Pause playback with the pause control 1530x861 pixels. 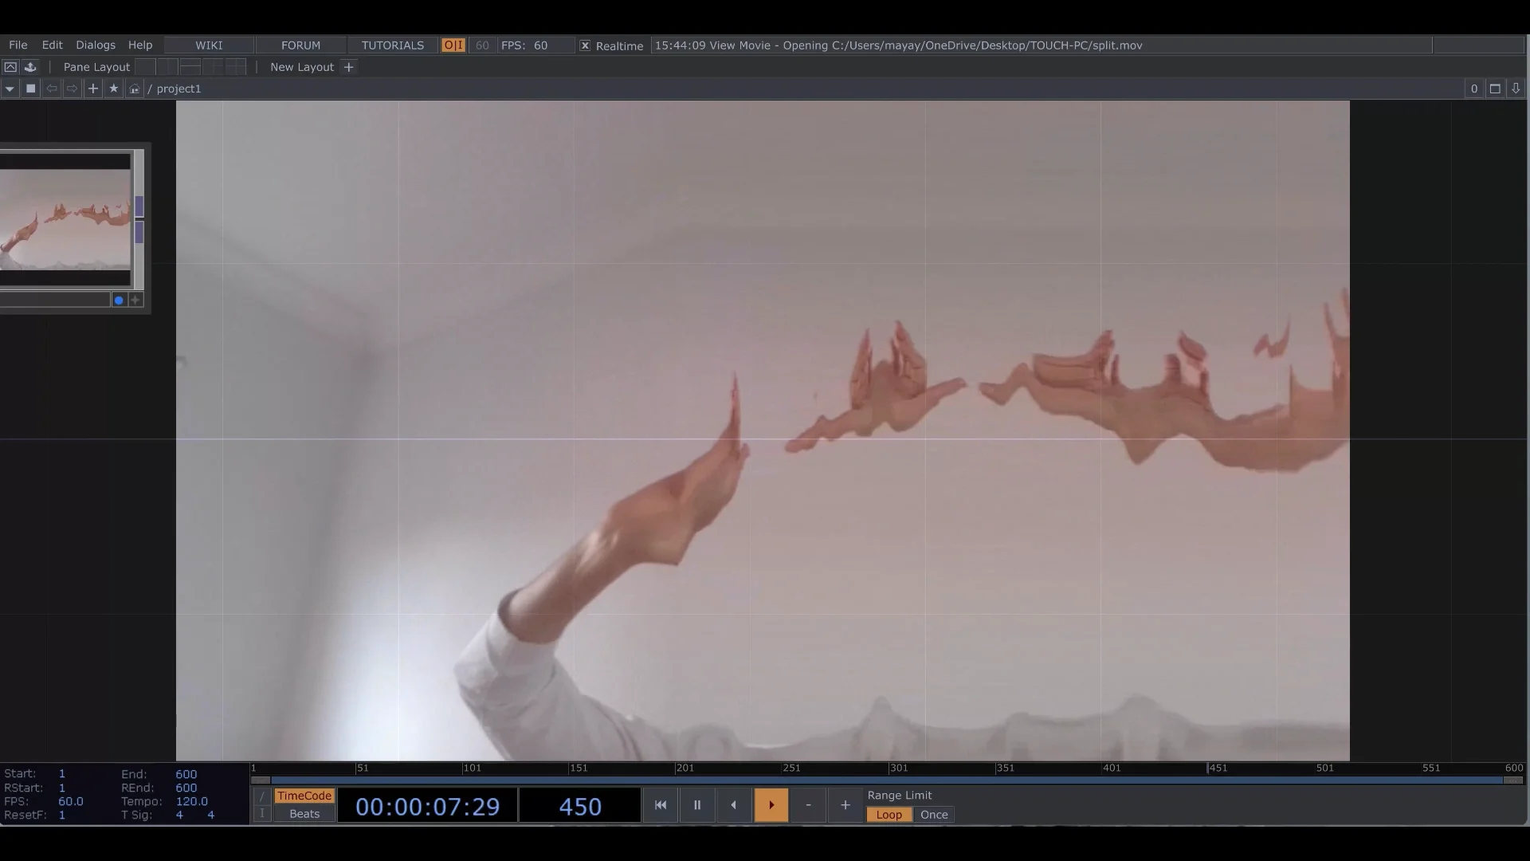696,805
